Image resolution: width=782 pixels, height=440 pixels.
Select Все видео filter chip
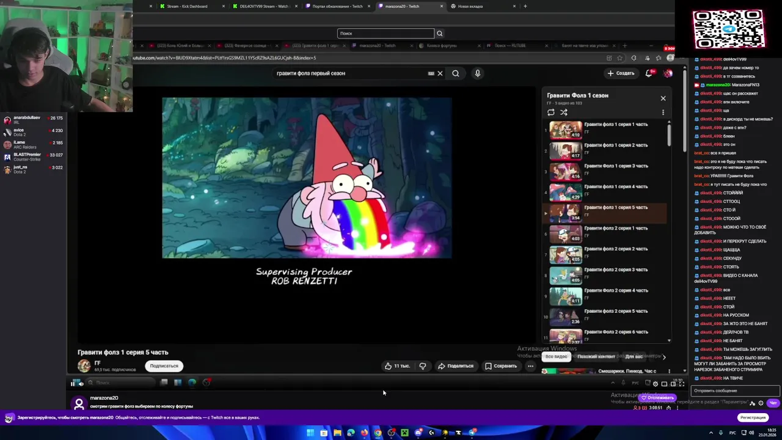click(557, 356)
